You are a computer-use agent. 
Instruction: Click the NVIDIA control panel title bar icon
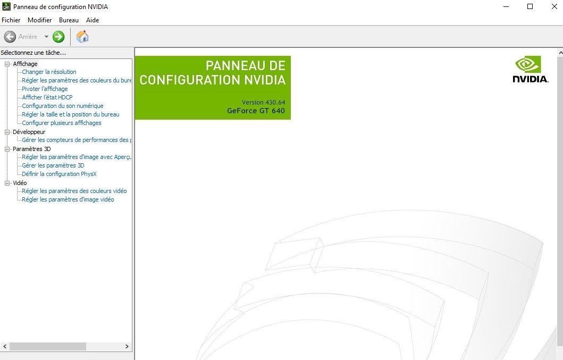[x=6, y=6]
